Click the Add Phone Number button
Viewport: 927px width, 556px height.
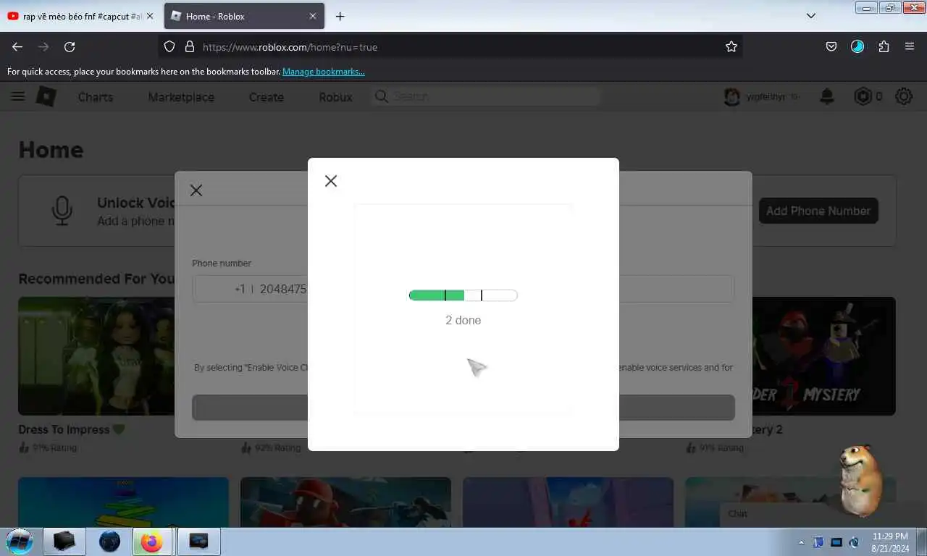tap(818, 211)
